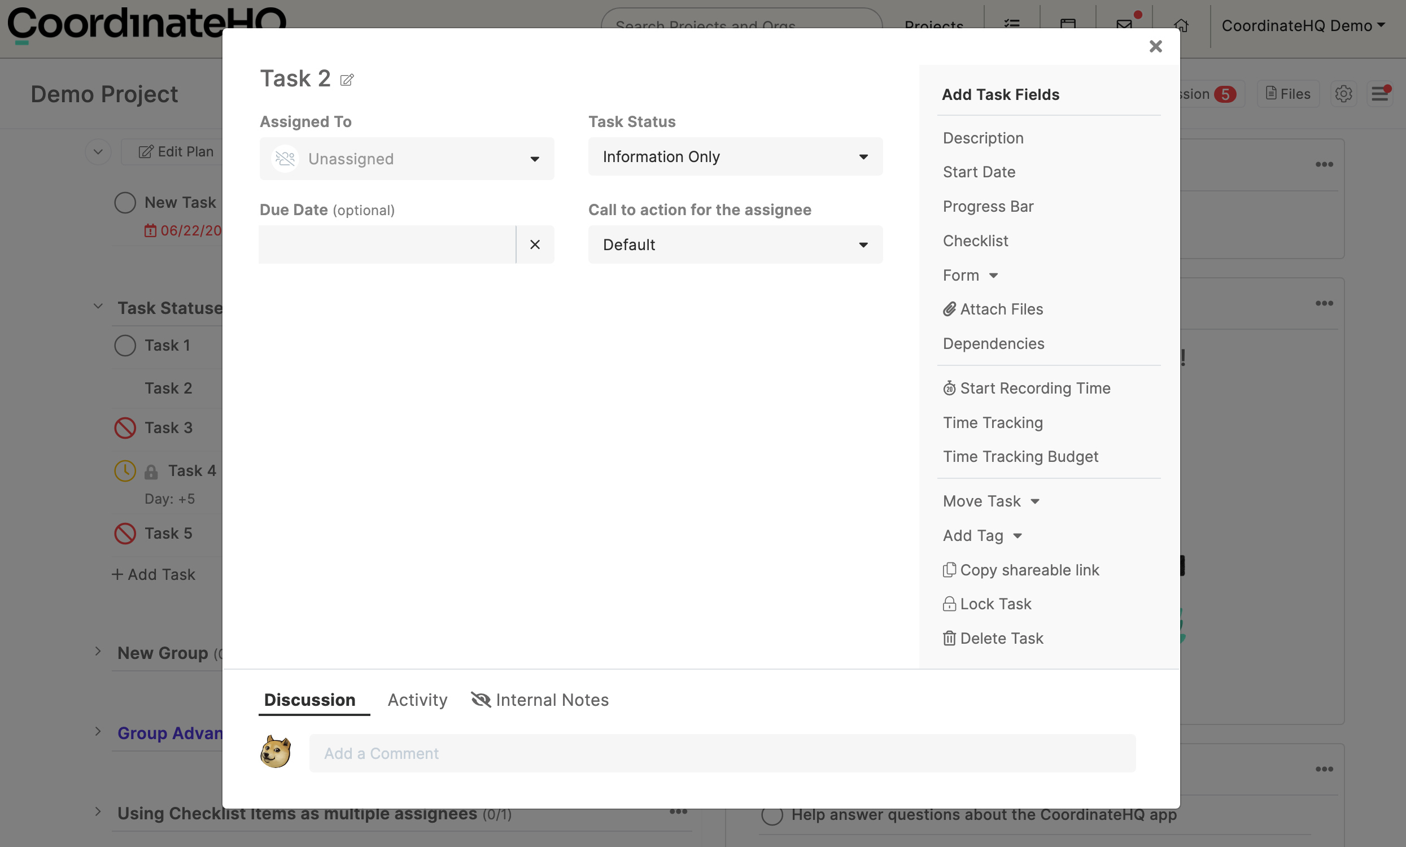Image resolution: width=1406 pixels, height=847 pixels.
Task: Click the Attach Files paperclip option
Action: tap(993, 309)
